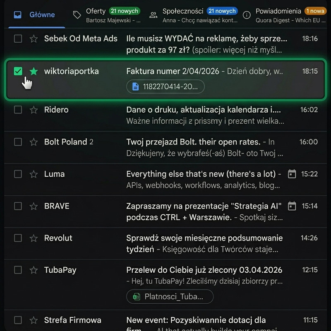
Task: Select the Luma email checkbox
Action: (18, 174)
